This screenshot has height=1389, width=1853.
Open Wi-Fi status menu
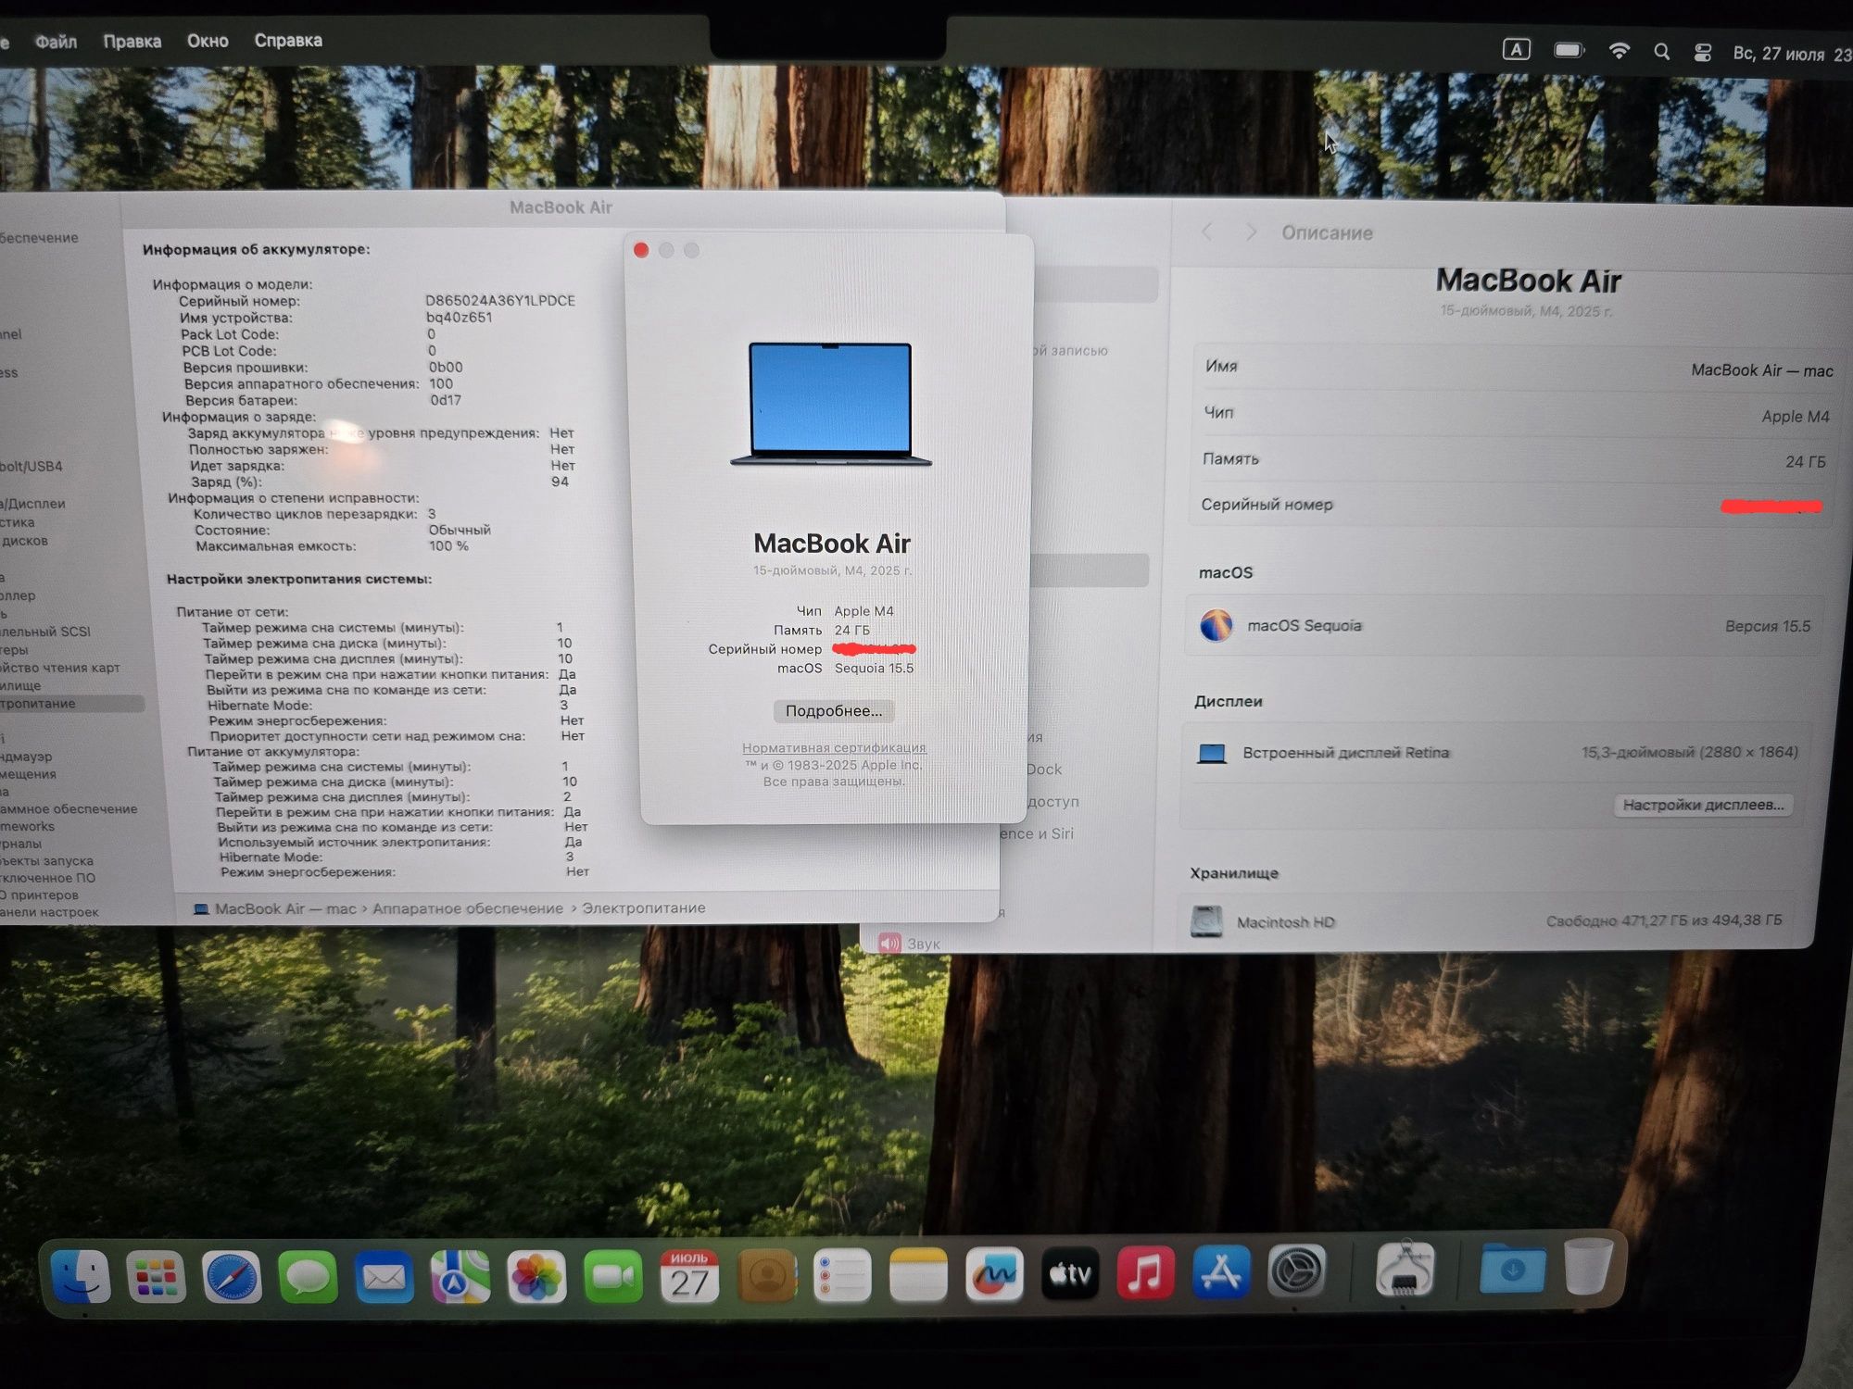point(1619,51)
